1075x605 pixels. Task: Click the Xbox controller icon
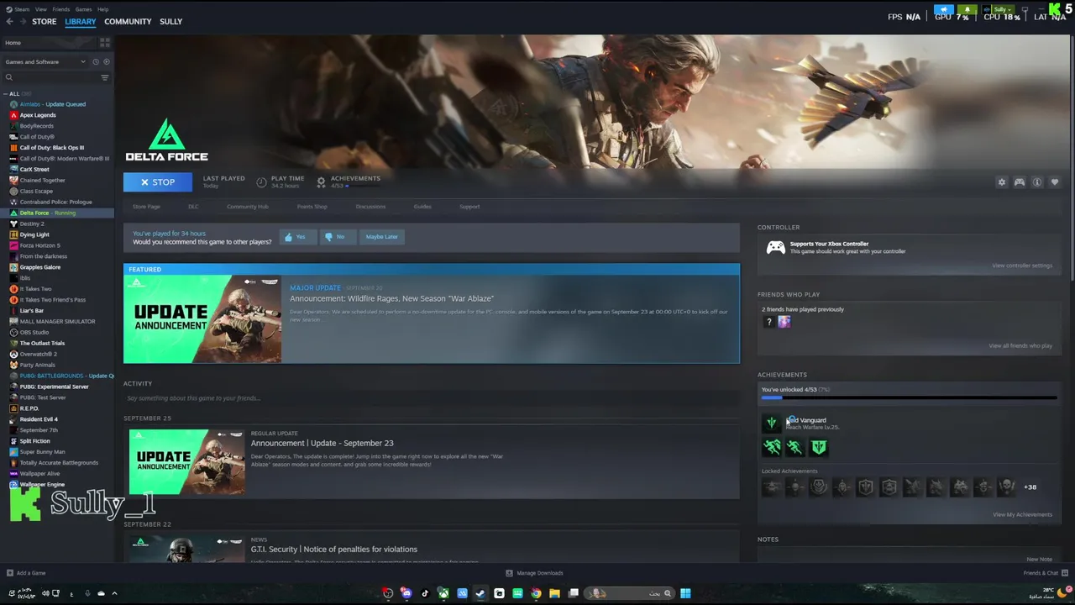tap(775, 247)
